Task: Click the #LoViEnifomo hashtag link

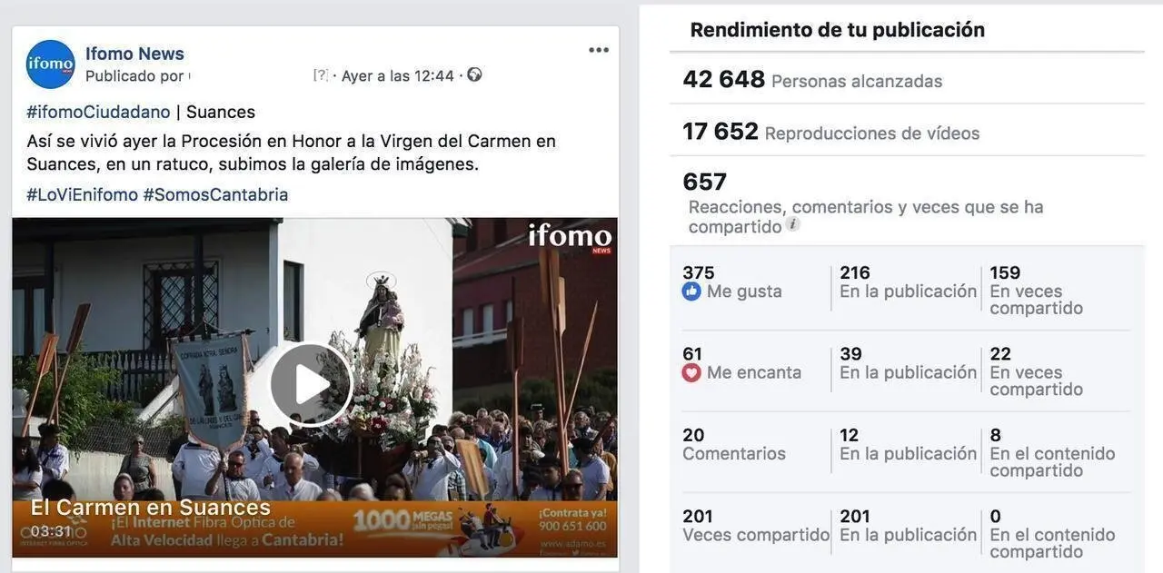Action: (83, 194)
